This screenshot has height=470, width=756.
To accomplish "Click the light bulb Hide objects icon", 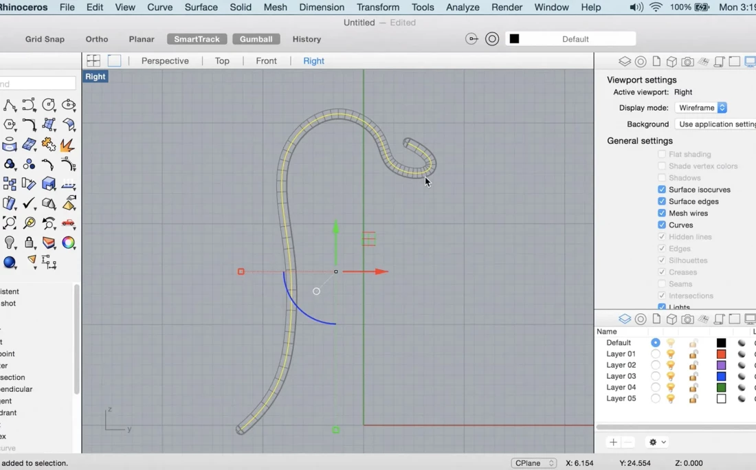I will coord(10,243).
